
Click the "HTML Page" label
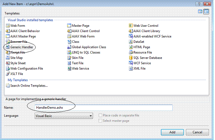(x=142, y=47)
